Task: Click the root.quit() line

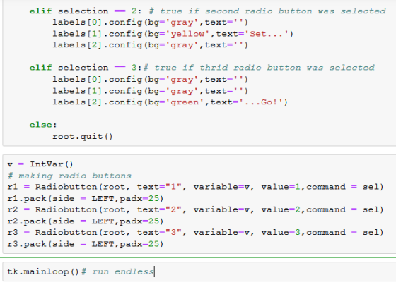Action: [83, 137]
